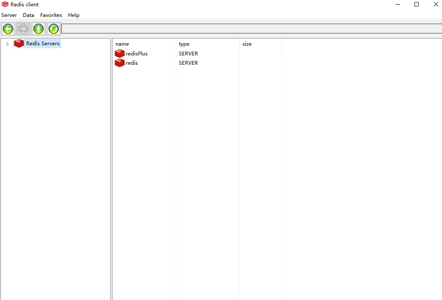442x300 pixels.
Task: Click the greyed-out forward arrow toolbar button
Action: [23, 29]
